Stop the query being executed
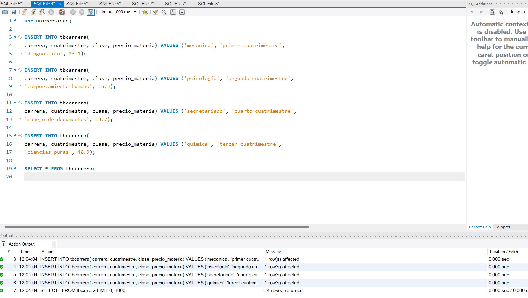This screenshot has width=528, height=298. pos(51,12)
